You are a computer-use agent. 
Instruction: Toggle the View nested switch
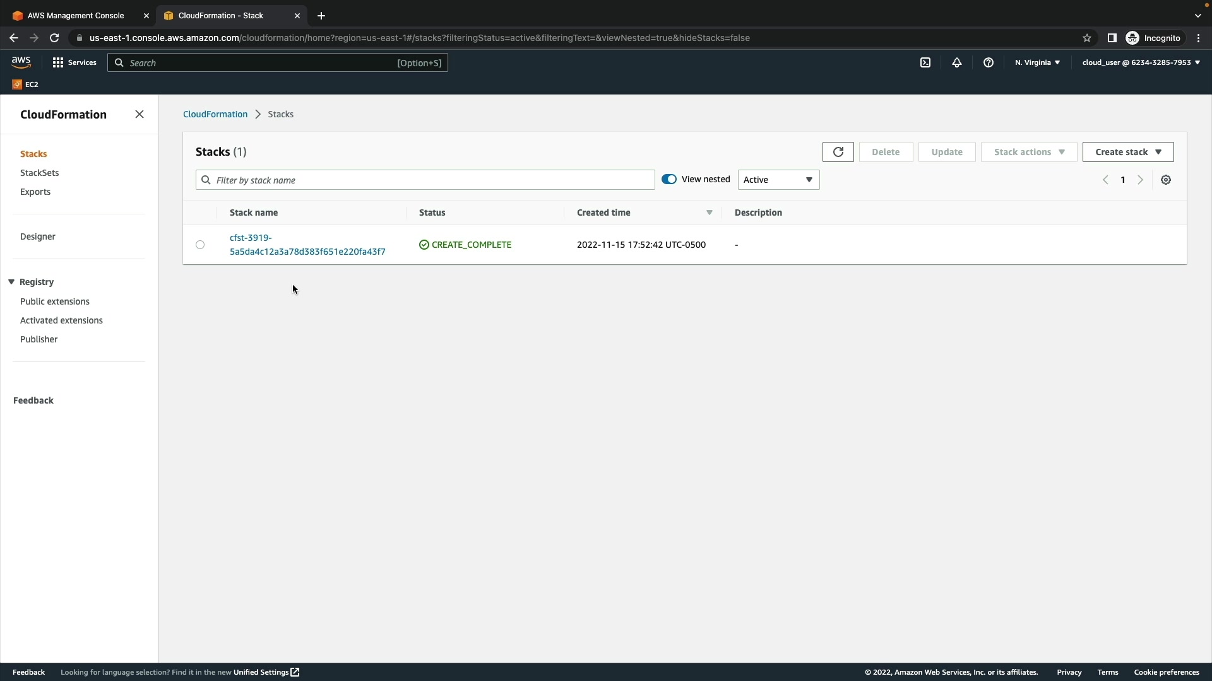coord(668,179)
